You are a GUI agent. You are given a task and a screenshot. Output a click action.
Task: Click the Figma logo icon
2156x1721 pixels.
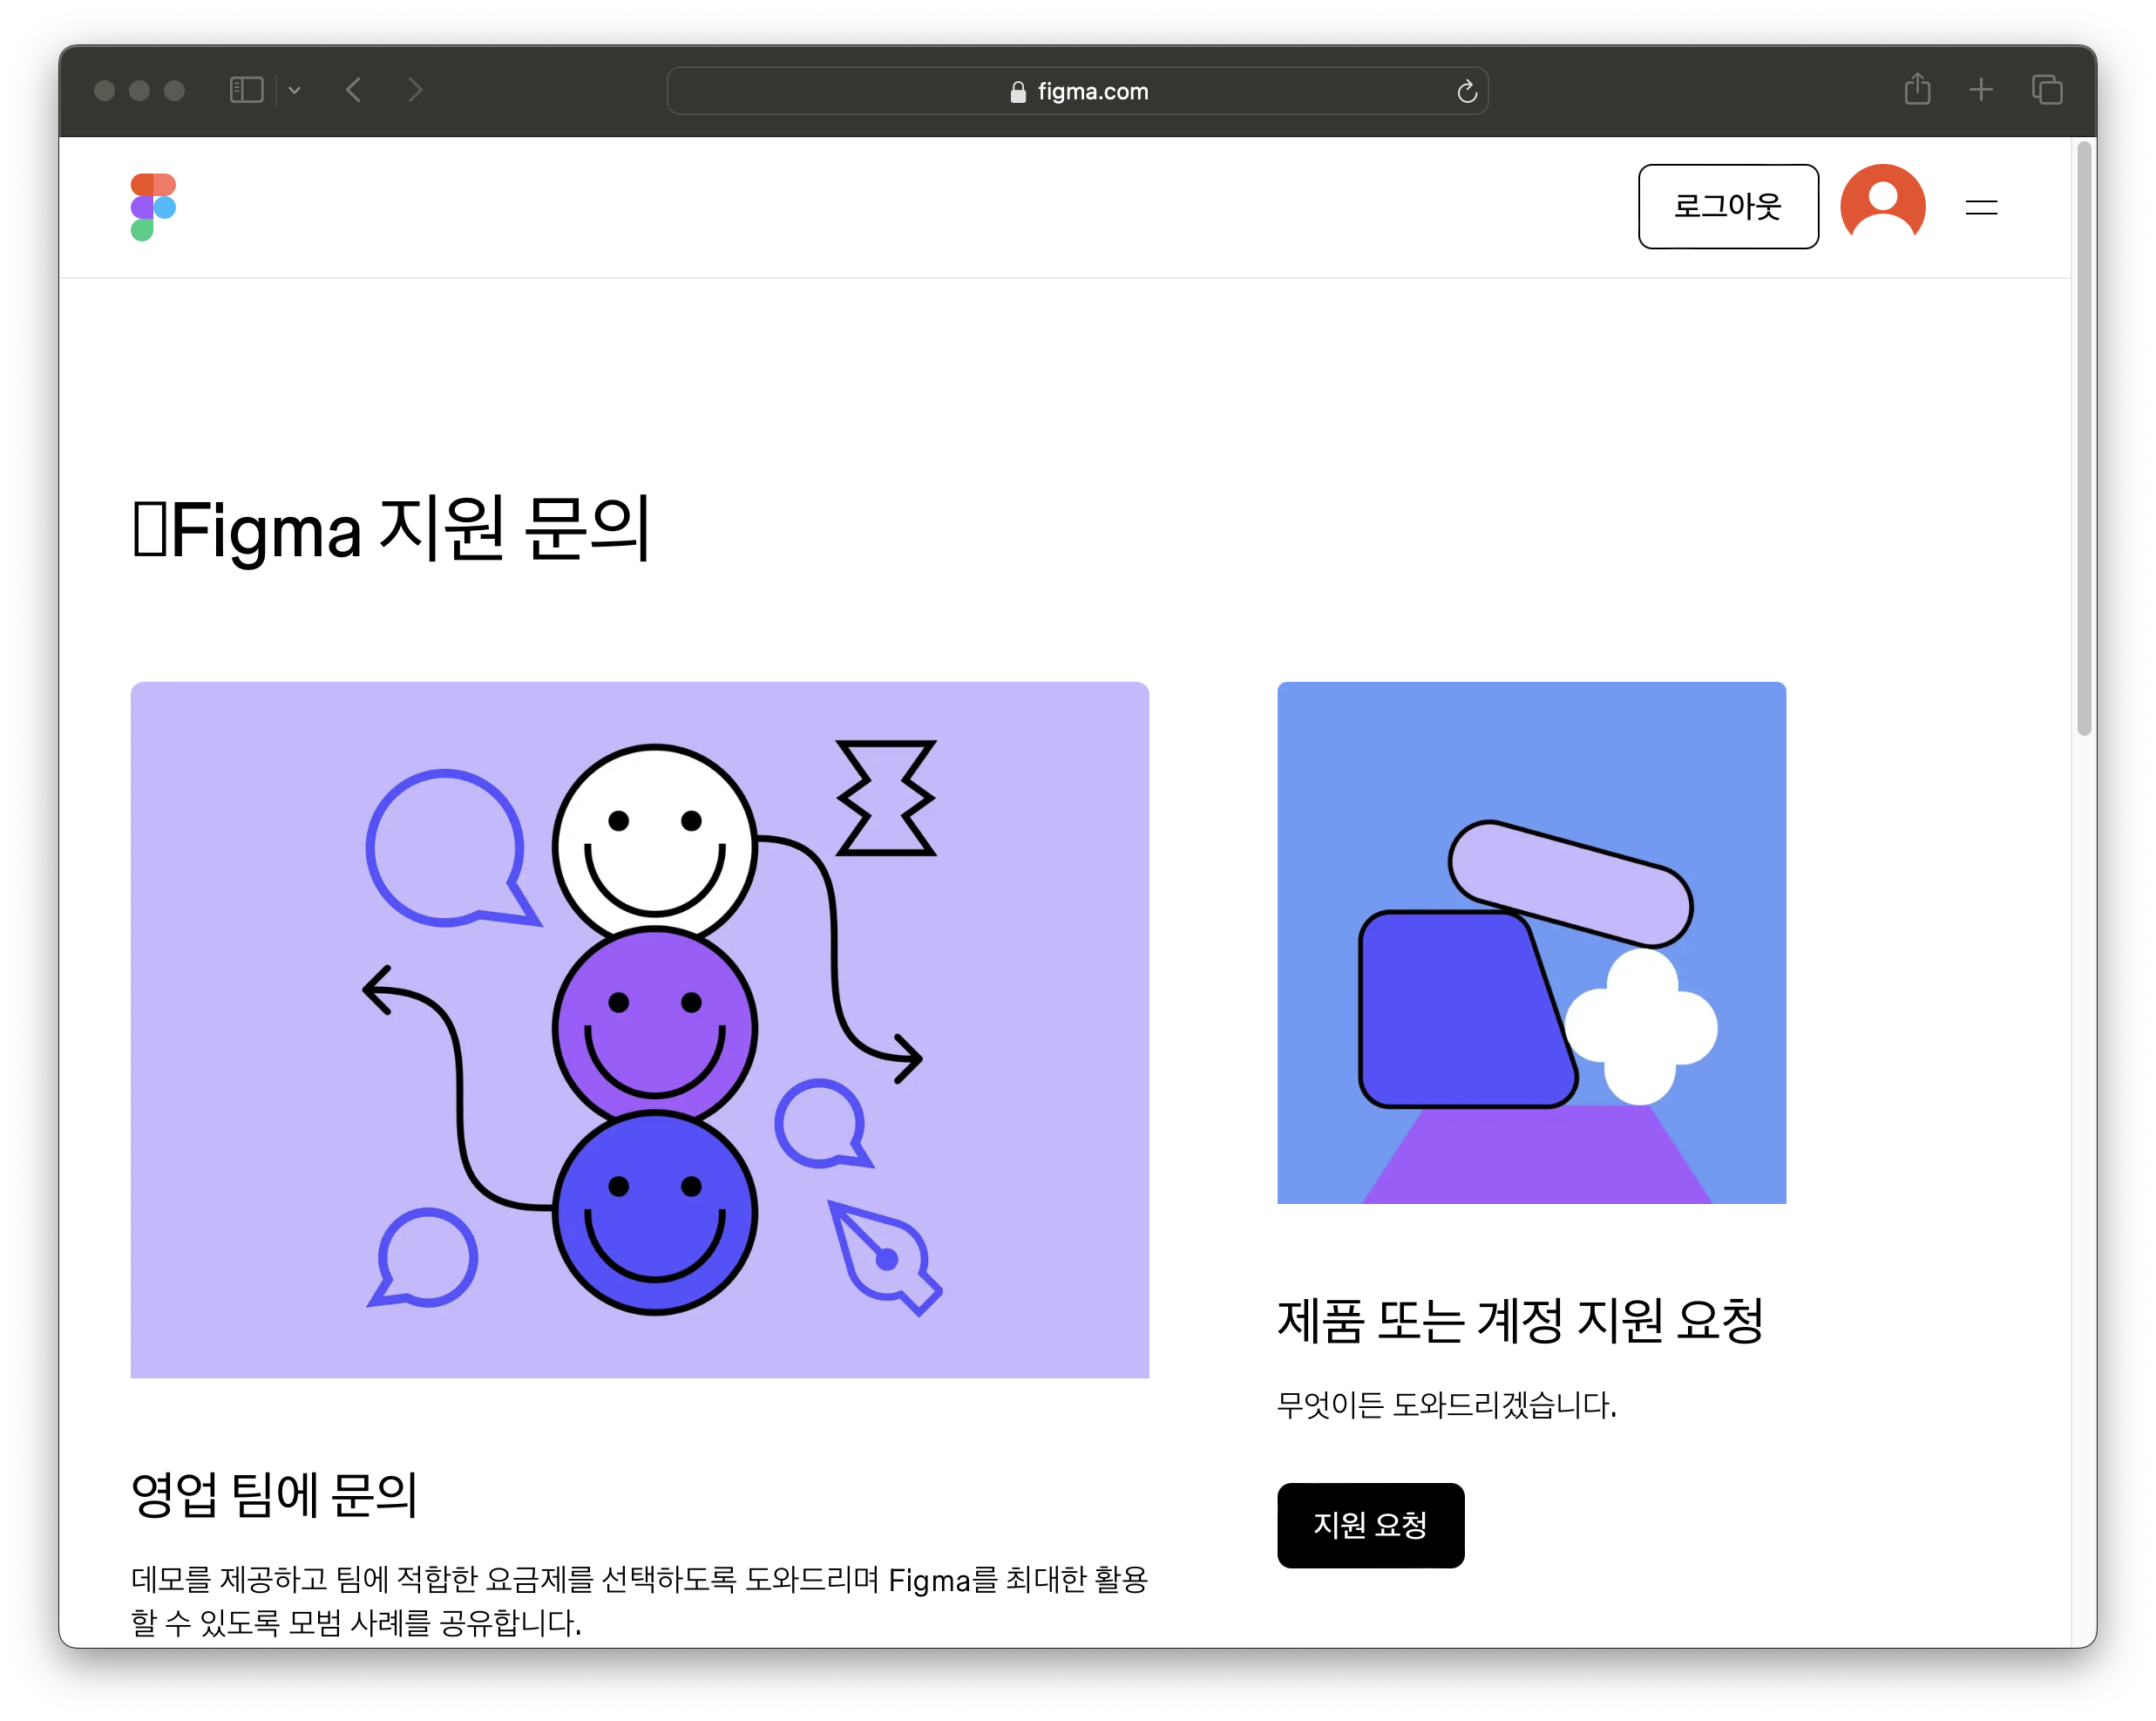(153, 207)
